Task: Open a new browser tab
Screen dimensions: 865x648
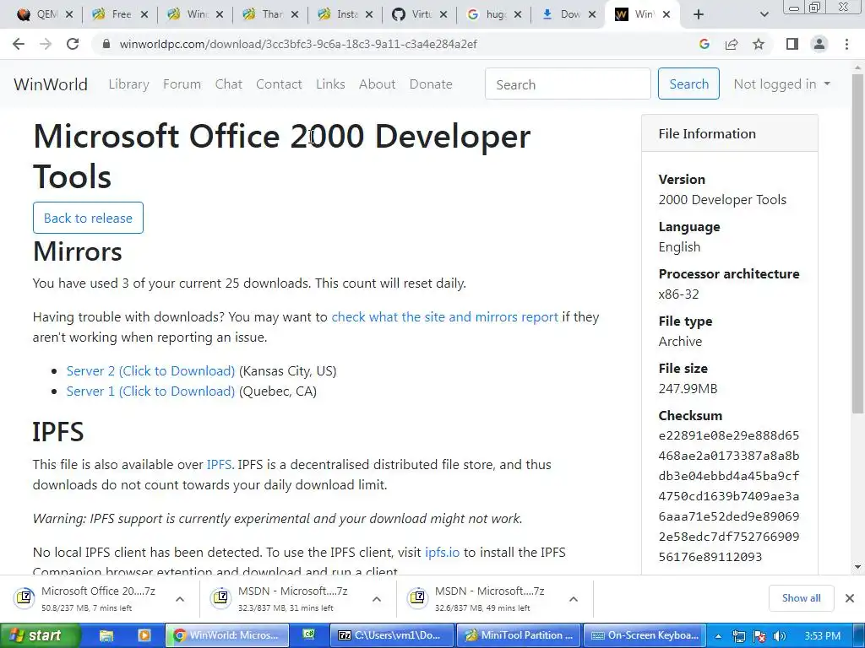Action: (x=699, y=14)
